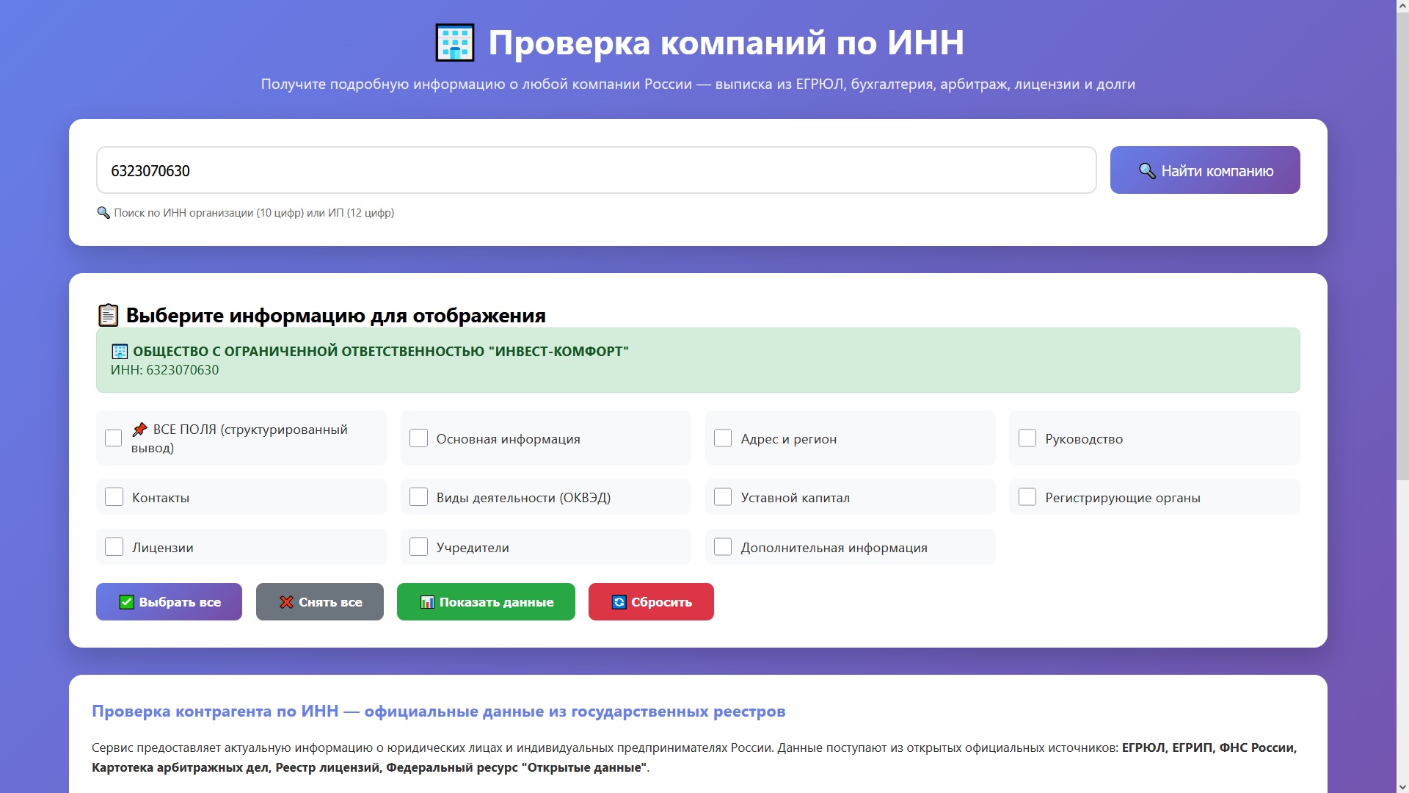The height and width of the screenshot is (793, 1409).
Task: Select the Учредители checkbox
Action: [418, 547]
